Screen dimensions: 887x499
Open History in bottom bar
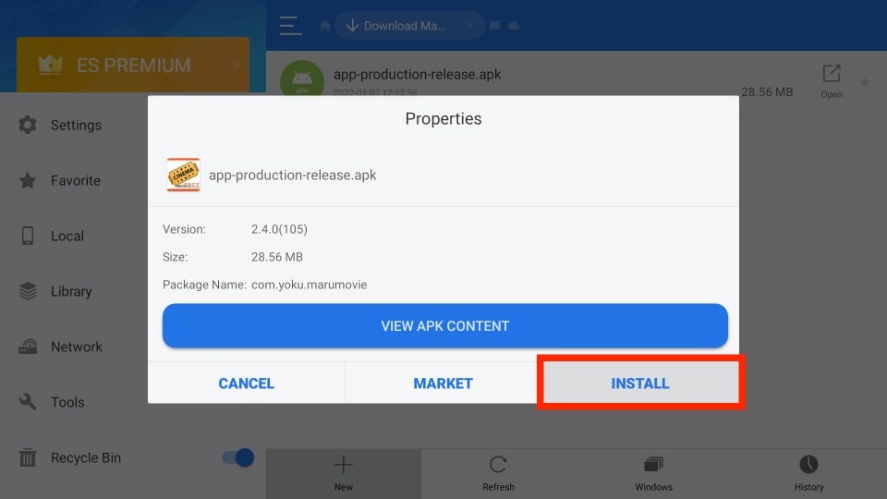809,473
